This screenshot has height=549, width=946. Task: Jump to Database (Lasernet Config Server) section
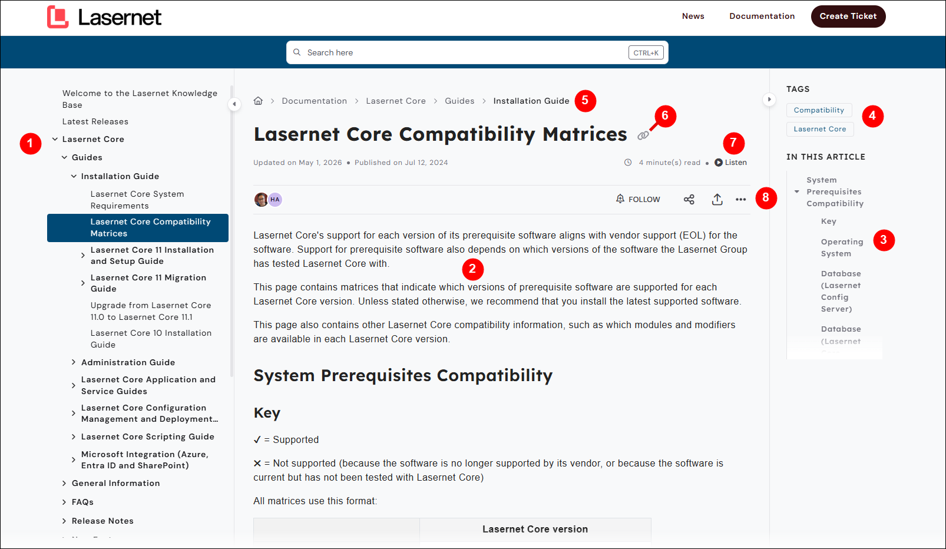pyautogui.click(x=841, y=291)
